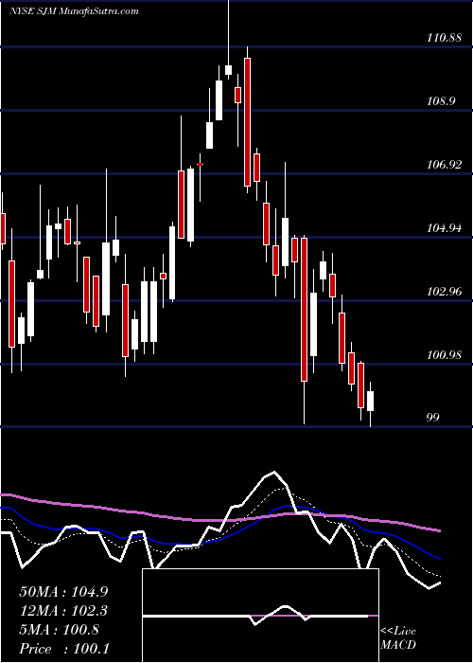Click inside the MACD inset chart box
Viewport: 473px width, 663px height.
pyautogui.click(x=260, y=616)
